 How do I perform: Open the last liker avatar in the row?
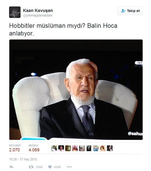[110, 148]
